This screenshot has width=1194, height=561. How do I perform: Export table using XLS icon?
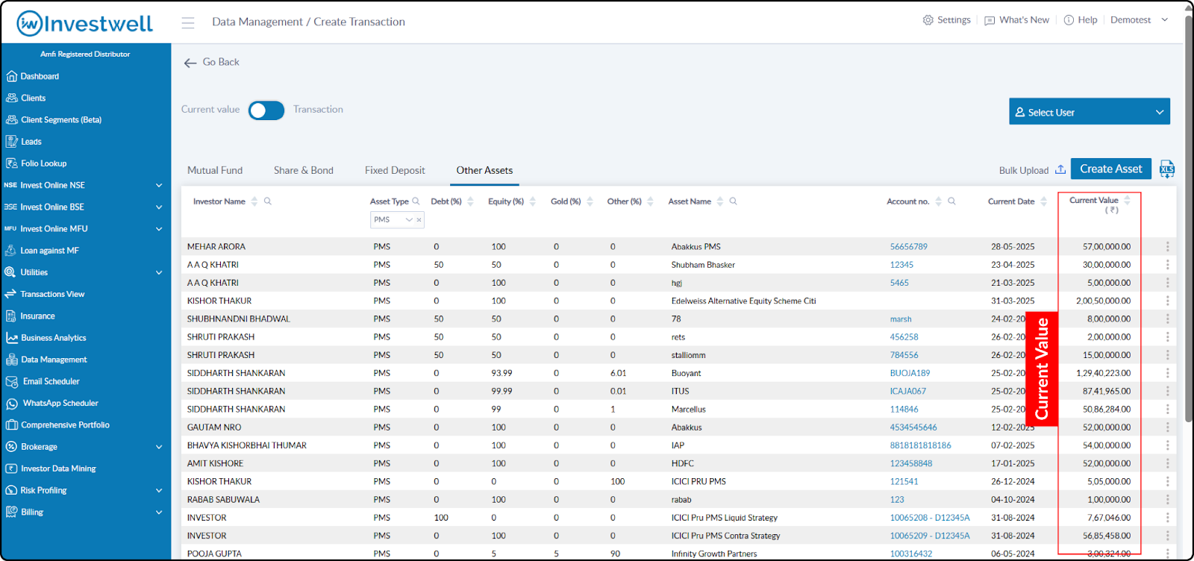point(1167,169)
